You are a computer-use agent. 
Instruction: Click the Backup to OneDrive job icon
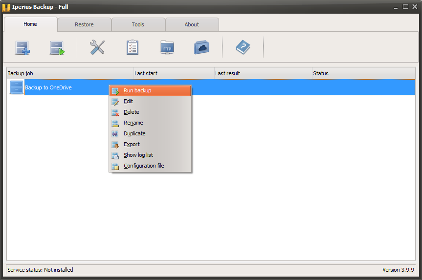click(17, 87)
